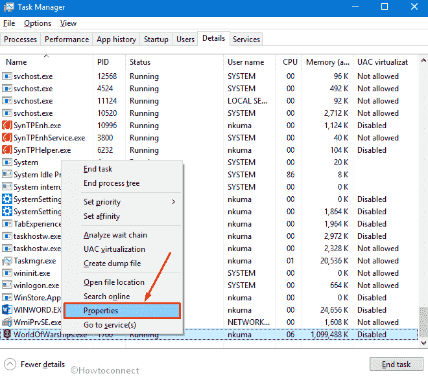
Task: Click the End task button at bottom
Action: point(396,364)
